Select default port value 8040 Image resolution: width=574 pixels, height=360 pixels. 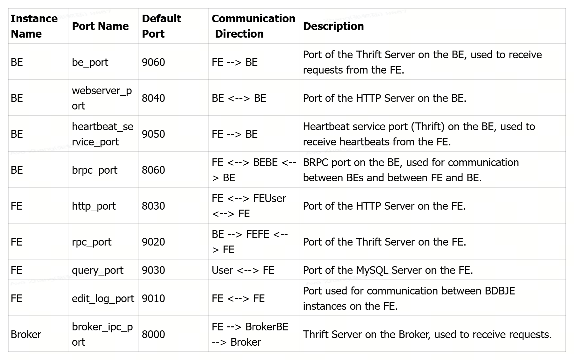(153, 98)
